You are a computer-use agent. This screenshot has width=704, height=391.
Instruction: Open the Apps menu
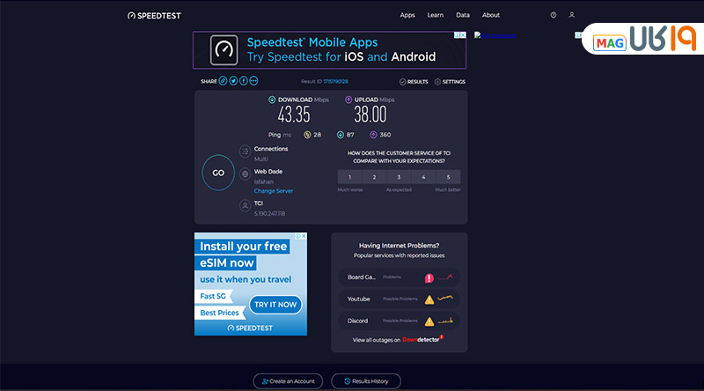(x=407, y=15)
